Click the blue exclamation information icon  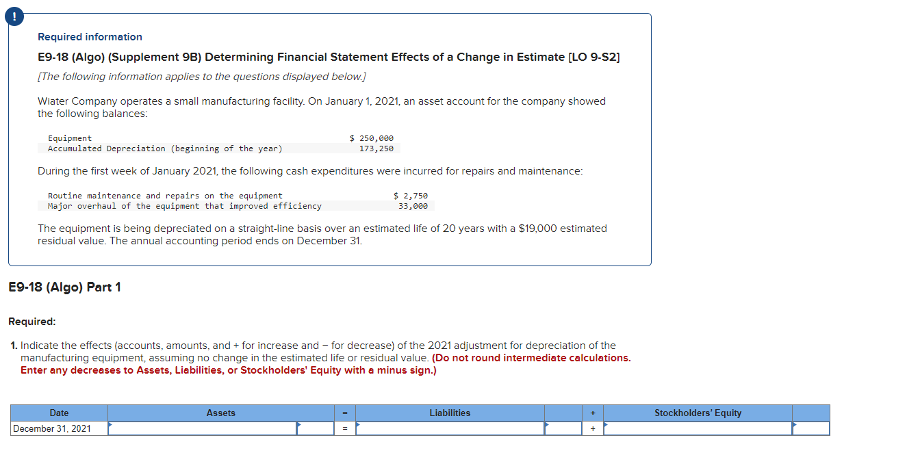(x=14, y=16)
